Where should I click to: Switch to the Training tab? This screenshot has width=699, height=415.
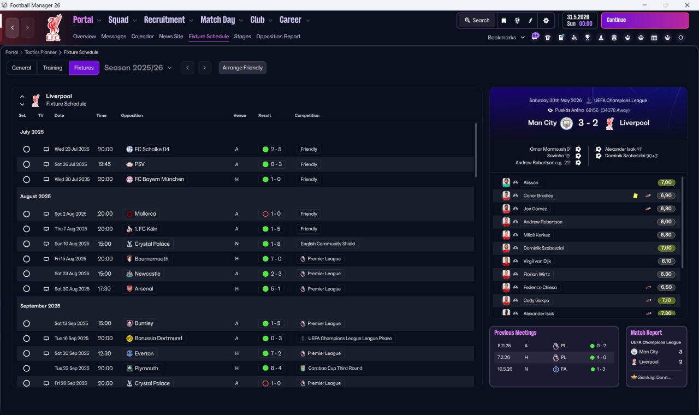52,68
